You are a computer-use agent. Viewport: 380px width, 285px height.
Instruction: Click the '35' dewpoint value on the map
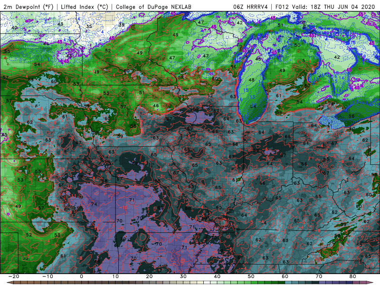(x=89, y=27)
